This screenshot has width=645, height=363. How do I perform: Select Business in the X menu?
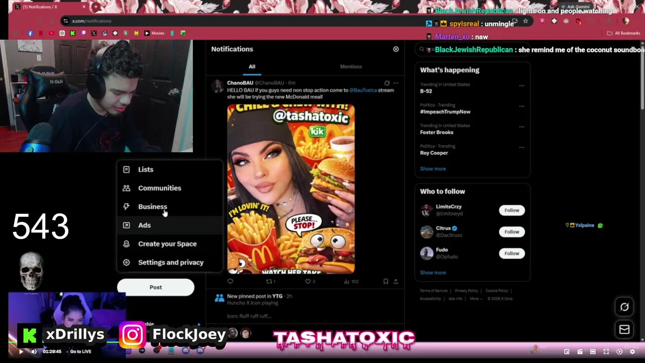(x=170, y=207)
